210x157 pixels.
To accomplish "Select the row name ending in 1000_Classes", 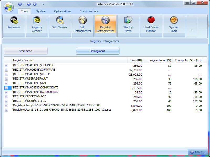I will 62,110.
